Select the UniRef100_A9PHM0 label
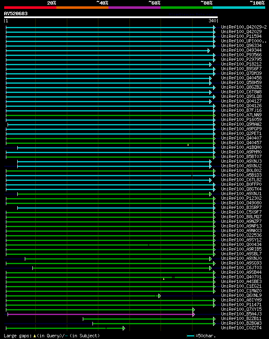269x339 pixels. (241, 152)
